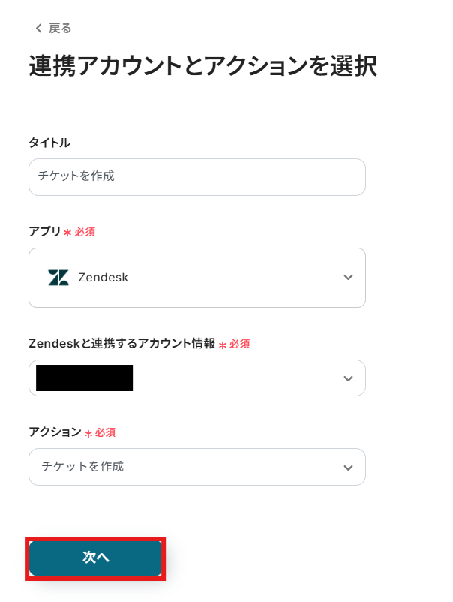The width and height of the screenshot is (453, 602).
Task: Click チケットを作成 in the アクション selector
Action: tap(82, 467)
